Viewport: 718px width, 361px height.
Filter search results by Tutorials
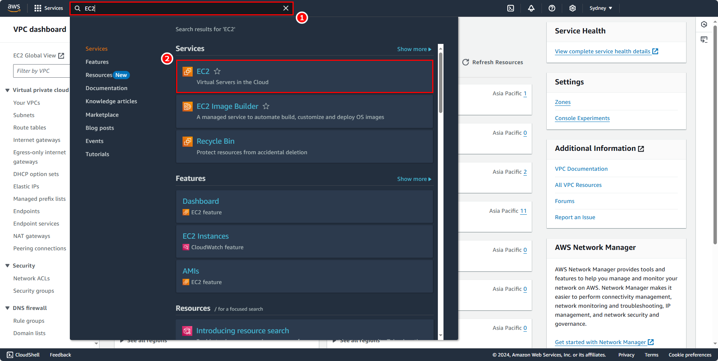click(97, 154)
